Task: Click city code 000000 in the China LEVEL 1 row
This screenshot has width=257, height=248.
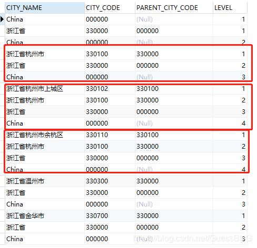Action: pos(110,19)
